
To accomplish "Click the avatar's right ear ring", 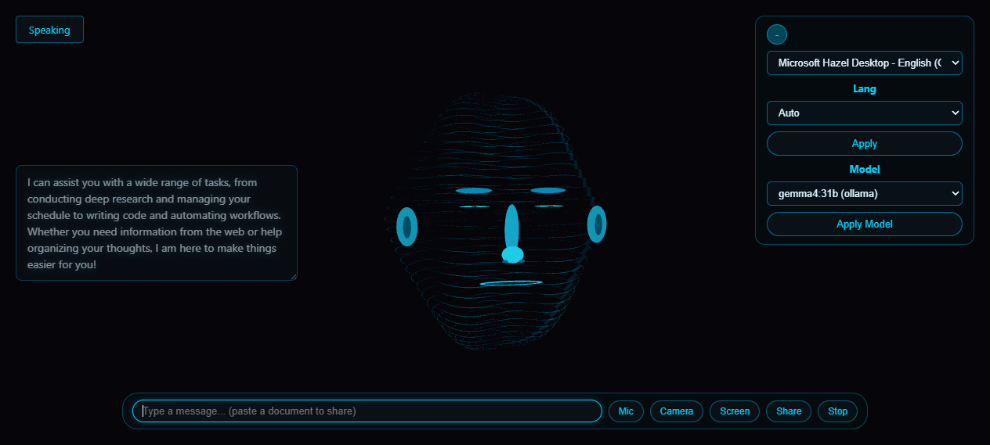I will point(597,224).
